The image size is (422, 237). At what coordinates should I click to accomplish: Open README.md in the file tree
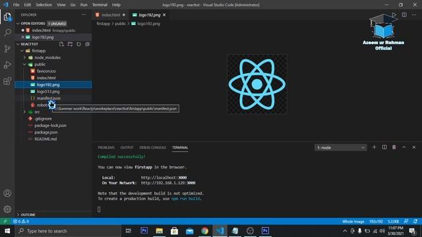45,139
